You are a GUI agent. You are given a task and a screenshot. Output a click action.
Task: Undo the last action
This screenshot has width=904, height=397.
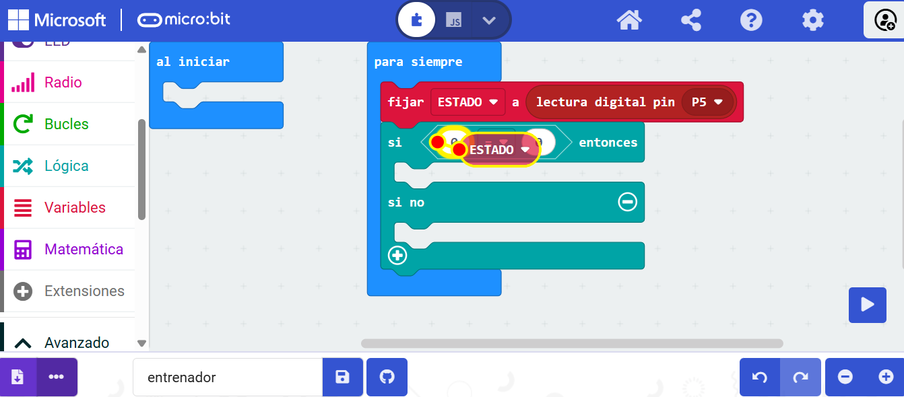click(760, 377)
